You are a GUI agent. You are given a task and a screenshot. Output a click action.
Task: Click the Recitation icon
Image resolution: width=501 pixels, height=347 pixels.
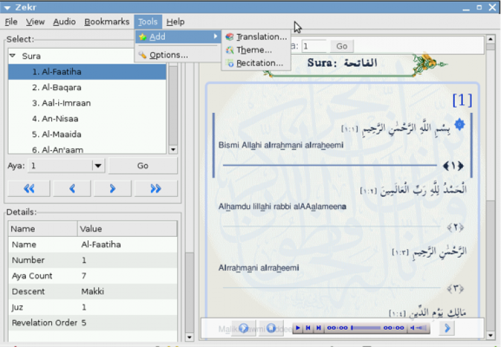point(229,63)
